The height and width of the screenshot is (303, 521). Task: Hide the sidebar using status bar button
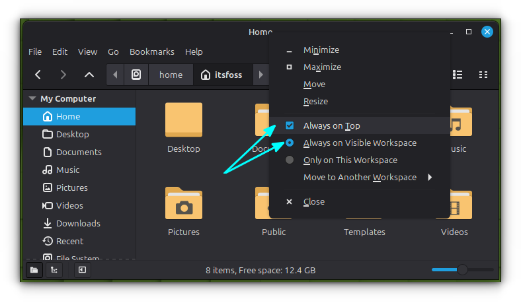82,269
